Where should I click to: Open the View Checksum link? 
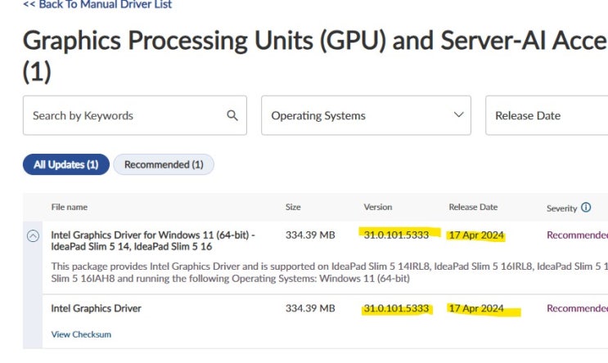coord(81,334)
